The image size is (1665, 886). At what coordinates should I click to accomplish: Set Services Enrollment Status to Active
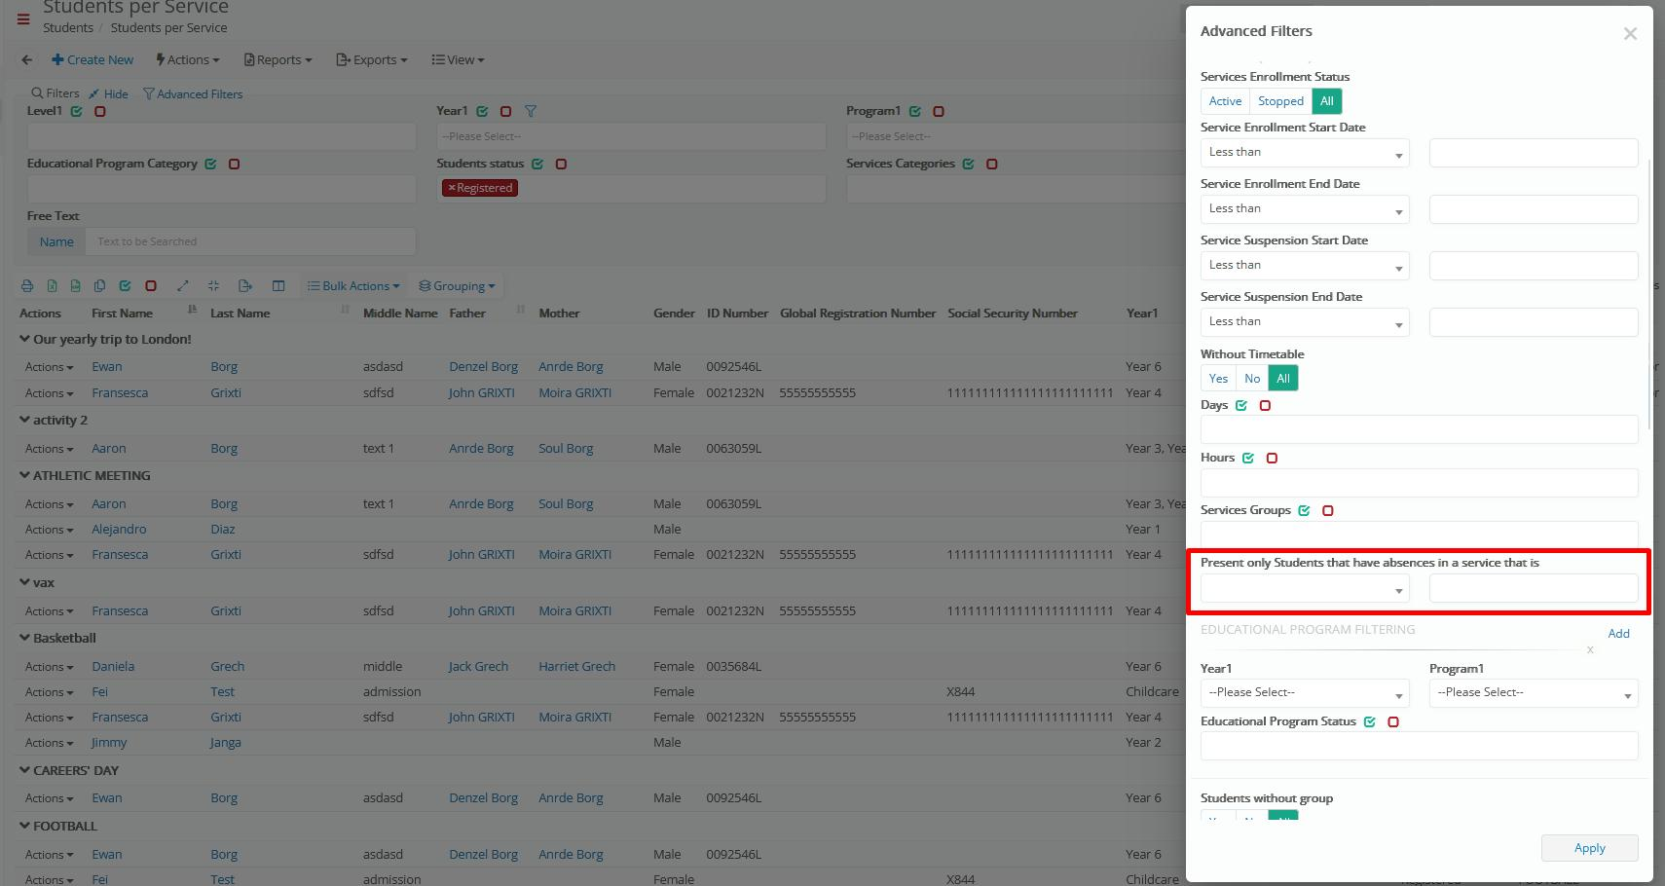1225,101
